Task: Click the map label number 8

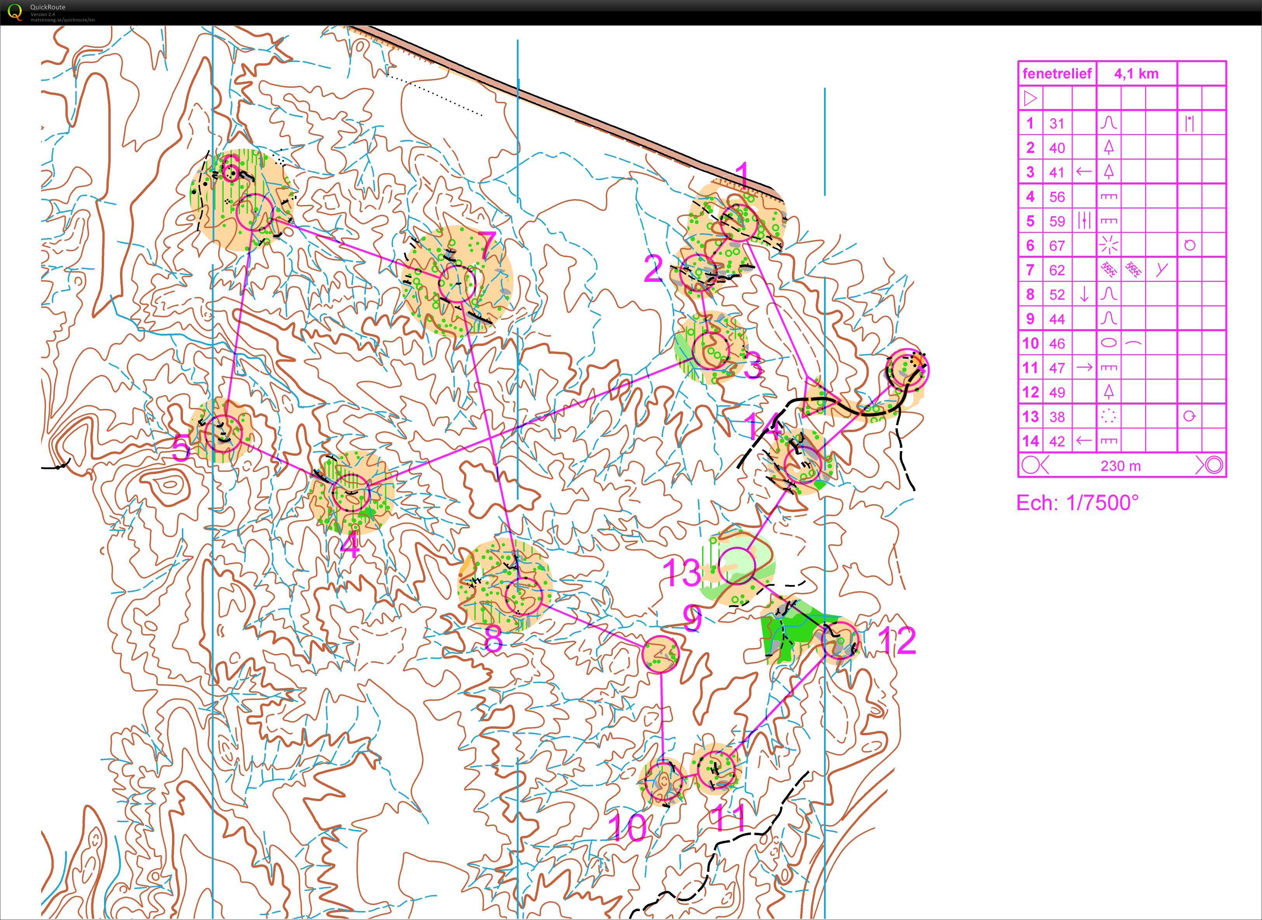Action: (x=494, y=639)
